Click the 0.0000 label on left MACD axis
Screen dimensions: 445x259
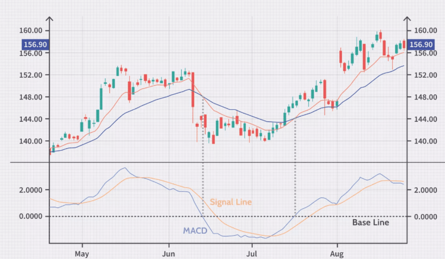click(31, 216)
